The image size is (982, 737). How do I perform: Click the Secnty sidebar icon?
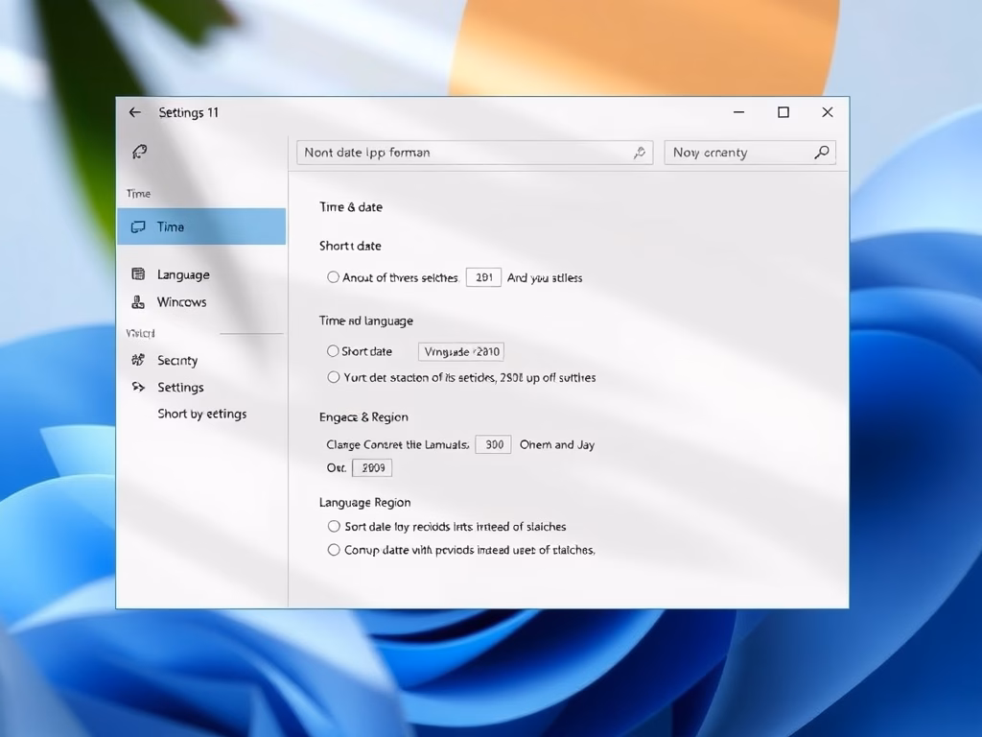pyautogui.click(x=138, y=360)
